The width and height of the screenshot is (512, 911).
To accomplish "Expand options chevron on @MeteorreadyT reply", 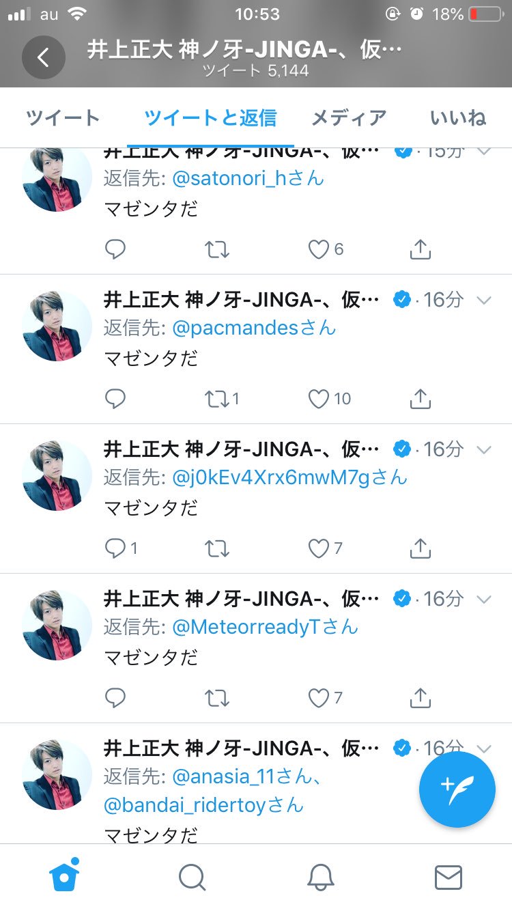I will [483, 599].
